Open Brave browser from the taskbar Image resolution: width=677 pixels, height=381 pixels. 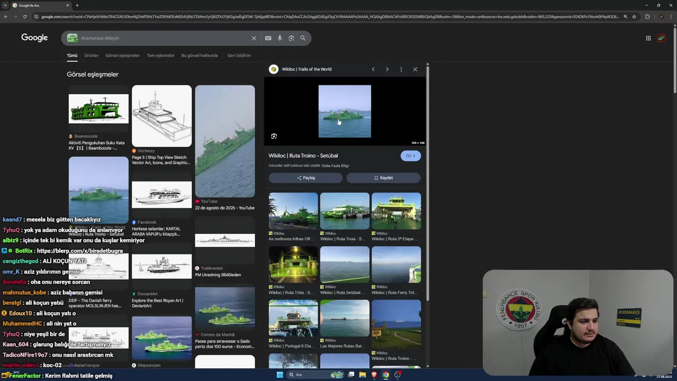(x=374, y=375)
